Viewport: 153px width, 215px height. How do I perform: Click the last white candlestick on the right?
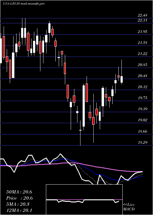(x=121, y=79)
